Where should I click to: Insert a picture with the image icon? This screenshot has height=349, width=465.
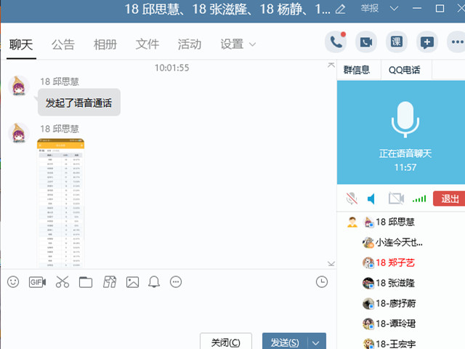[x=132, y=282]
